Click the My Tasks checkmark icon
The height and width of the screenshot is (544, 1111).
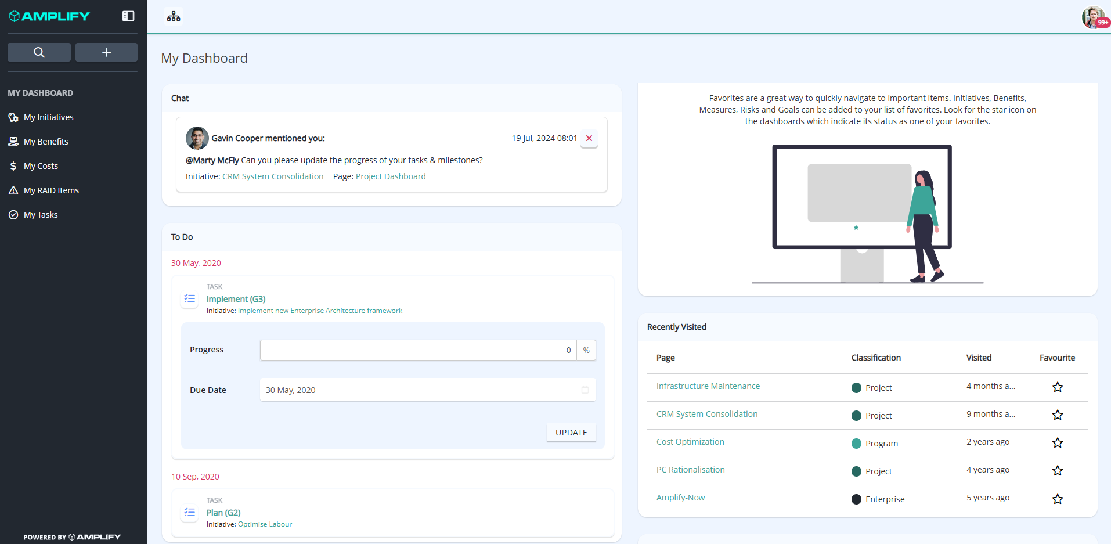13,215
